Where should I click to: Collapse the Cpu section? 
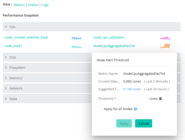6,26
